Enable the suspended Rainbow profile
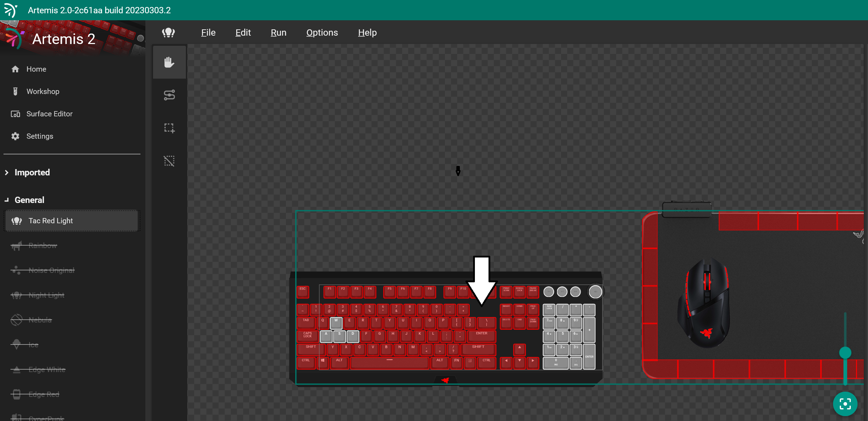The height and width of the screenshot is (421, 868). pyautogui.click(x=43, y=246)
